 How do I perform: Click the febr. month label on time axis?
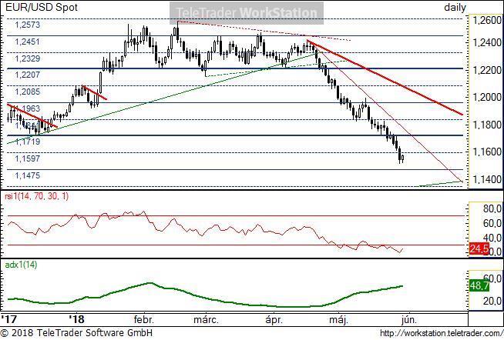143,319
